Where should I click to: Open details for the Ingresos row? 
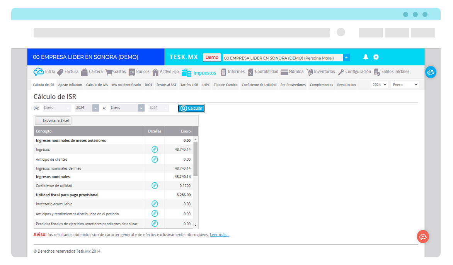click(x=155, y=149)
